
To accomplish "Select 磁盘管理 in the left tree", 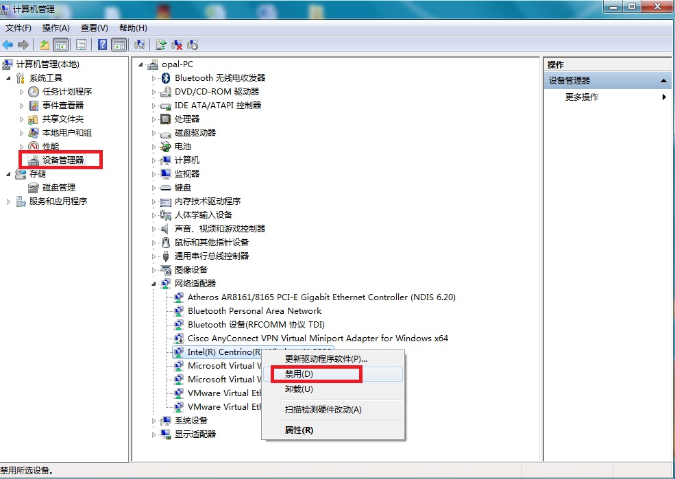I will 58,188.
